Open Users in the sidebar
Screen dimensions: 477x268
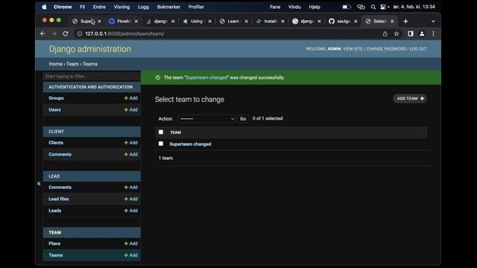[54, 109]
